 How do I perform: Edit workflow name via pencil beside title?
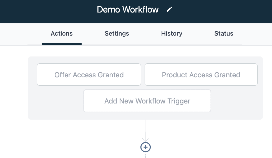(x=169, y=9)
